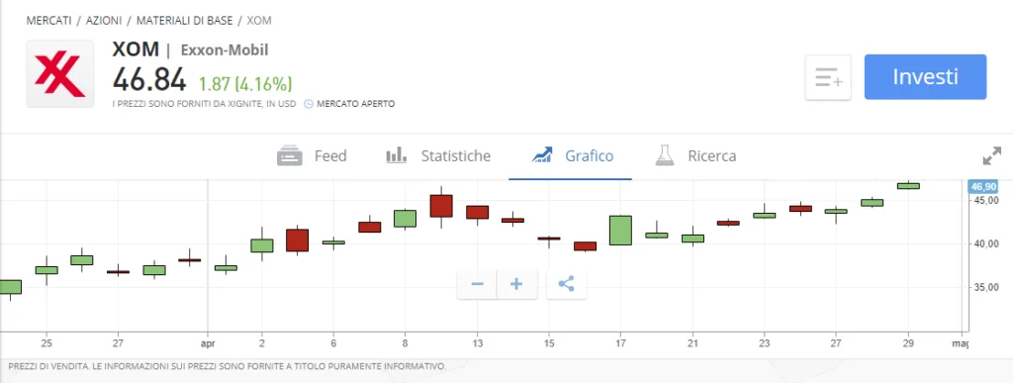Click the Feed tab icon
The width and height of the screenshot is (1013, 383).
[x=290, y=155]
